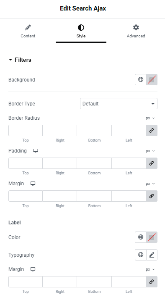This screenshot has width=165, height=300.
Task: Toggle linked values for Filters Margin
Action: pos(152,196)
